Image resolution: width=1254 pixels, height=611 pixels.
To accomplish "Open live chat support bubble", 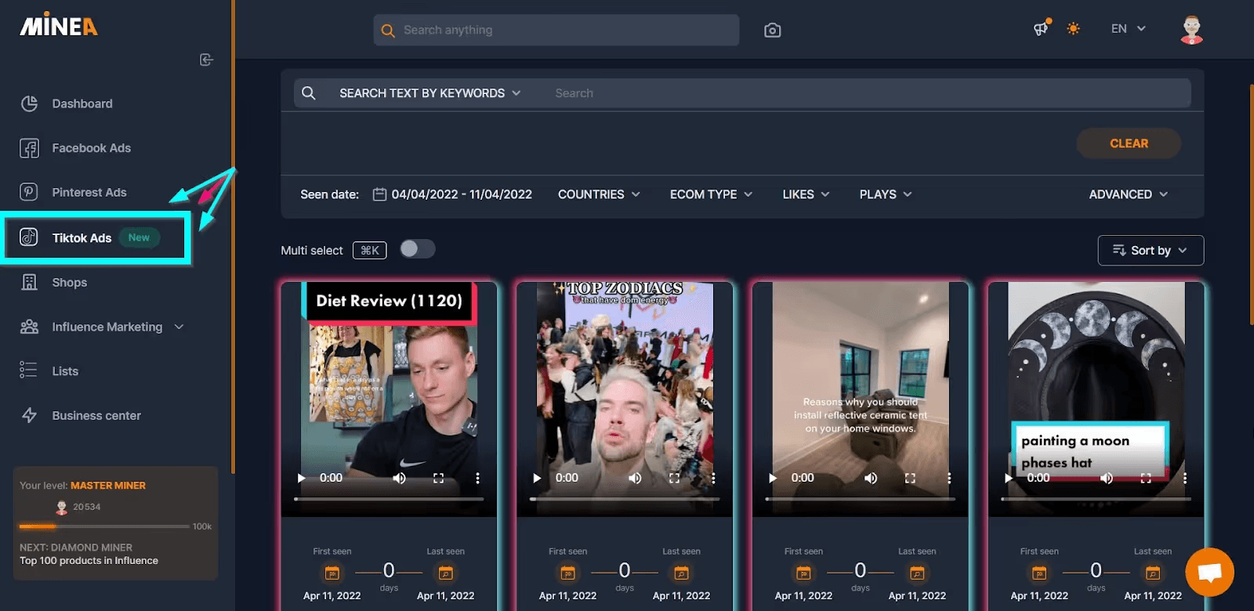I will [1209, 572].
